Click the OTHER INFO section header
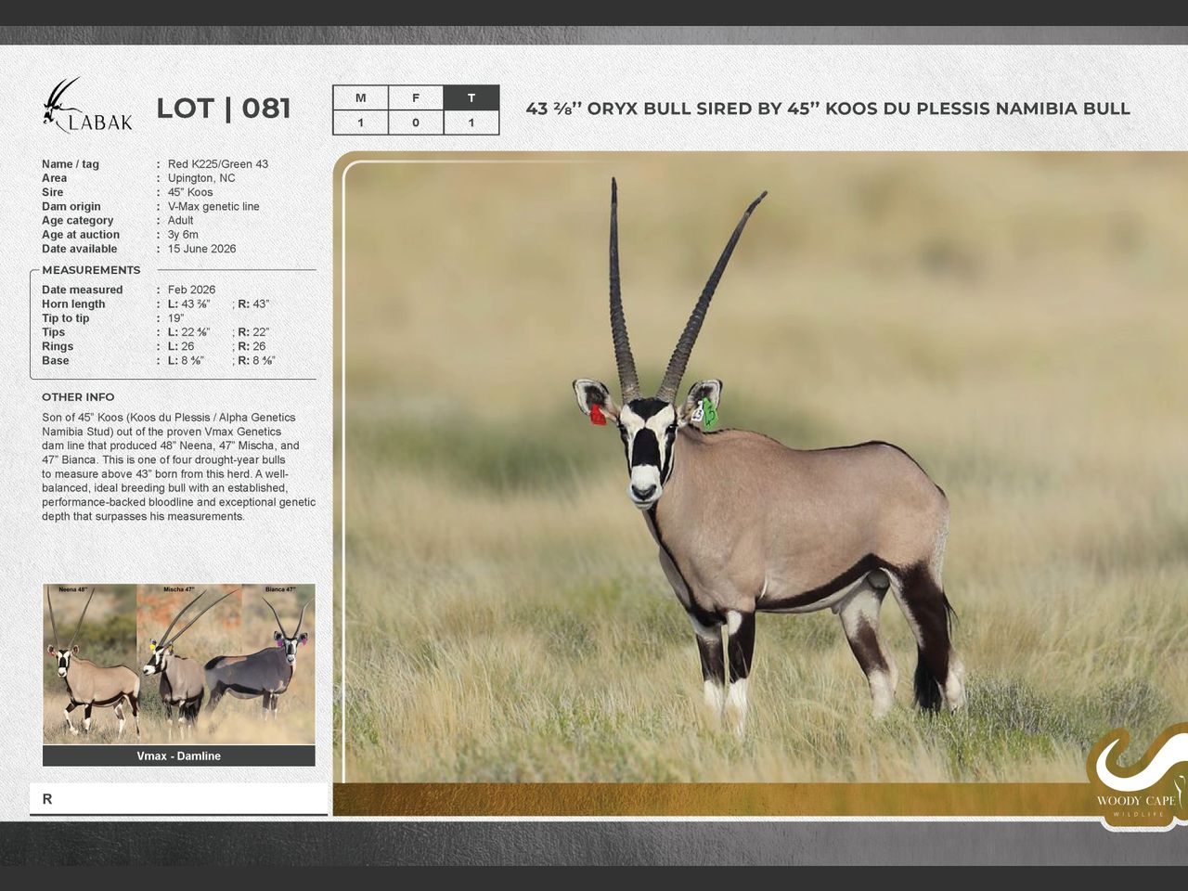1188x891 pixels. click(x=78, y=397)
